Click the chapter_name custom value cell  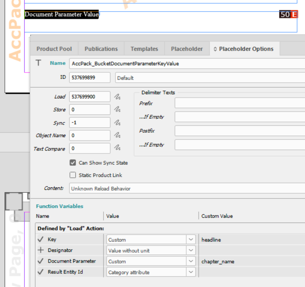252,261
